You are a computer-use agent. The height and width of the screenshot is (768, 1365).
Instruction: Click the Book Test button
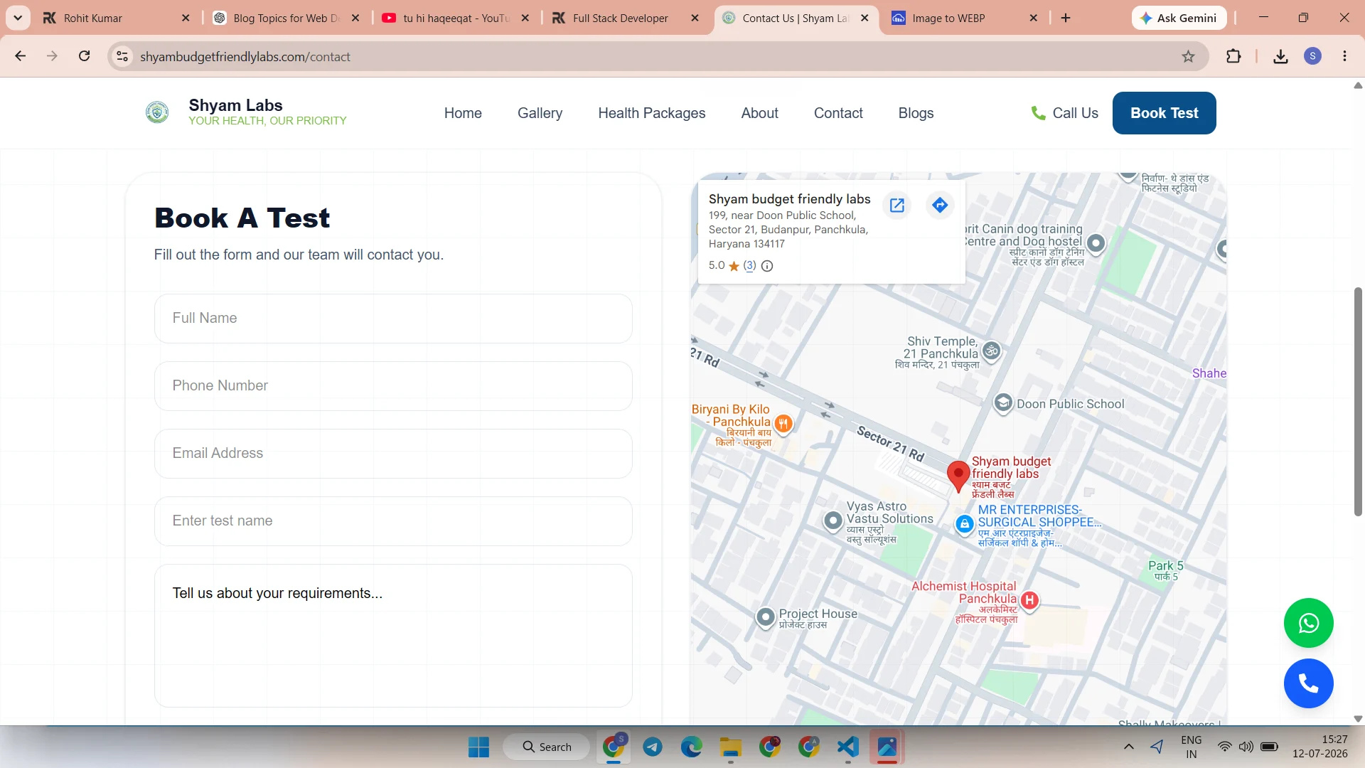(1165, 113)
